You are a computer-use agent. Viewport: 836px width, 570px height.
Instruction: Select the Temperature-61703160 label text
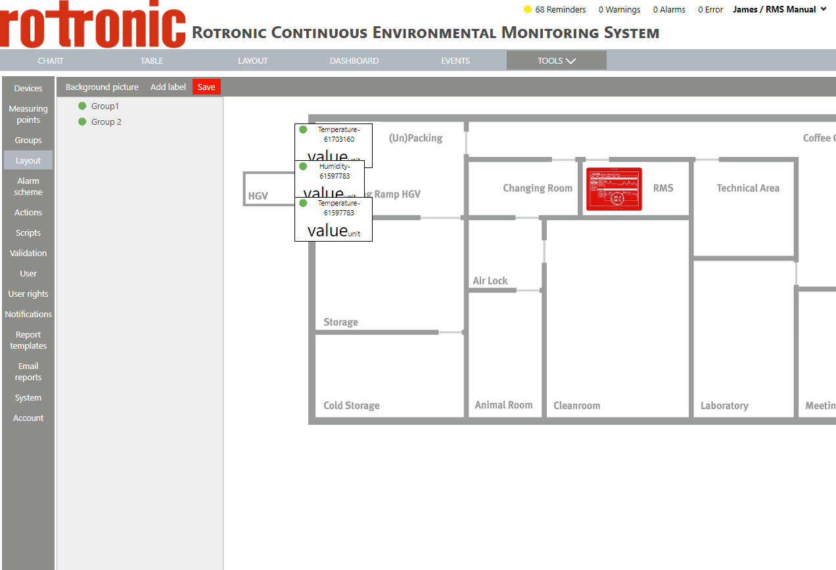pos(339,135)
